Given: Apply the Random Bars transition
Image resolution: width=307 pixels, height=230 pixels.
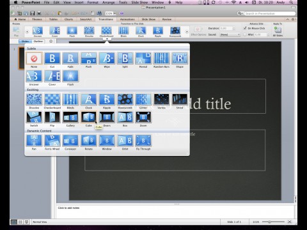Looking at the screenshot, I should [x=161, y=58].
